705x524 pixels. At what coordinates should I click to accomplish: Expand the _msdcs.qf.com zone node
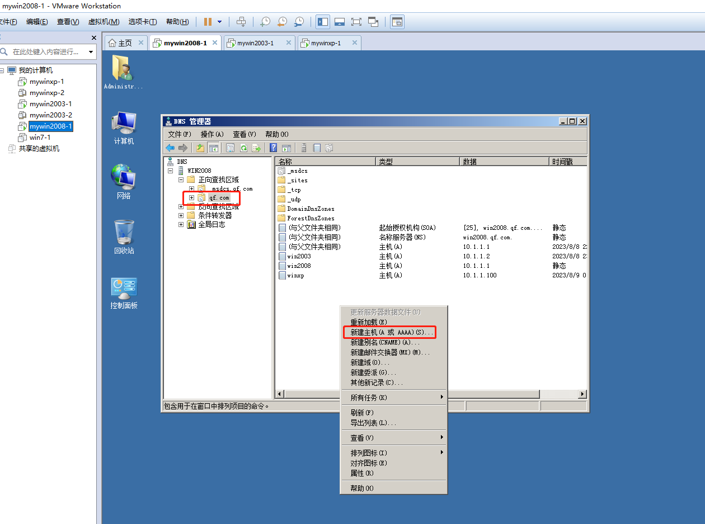pyautogui.click(x=191, y=188)
